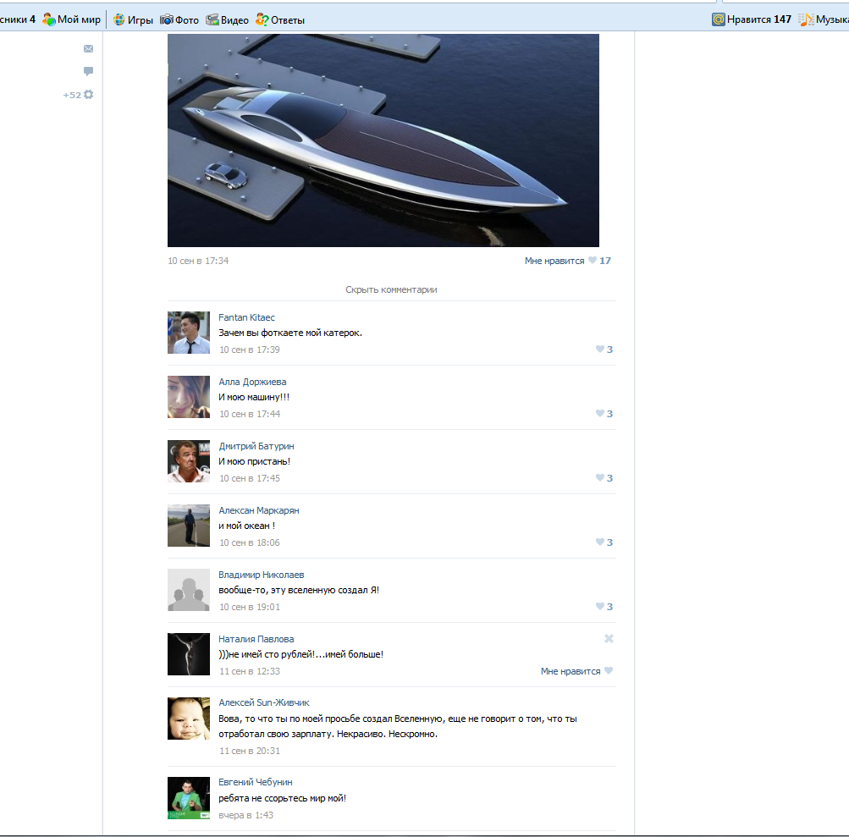Image resolution: width=849 pixels, height=837 pixels.
Task: Collapse comments via 'Скрыть комментарии'
Action: point(391,289)
